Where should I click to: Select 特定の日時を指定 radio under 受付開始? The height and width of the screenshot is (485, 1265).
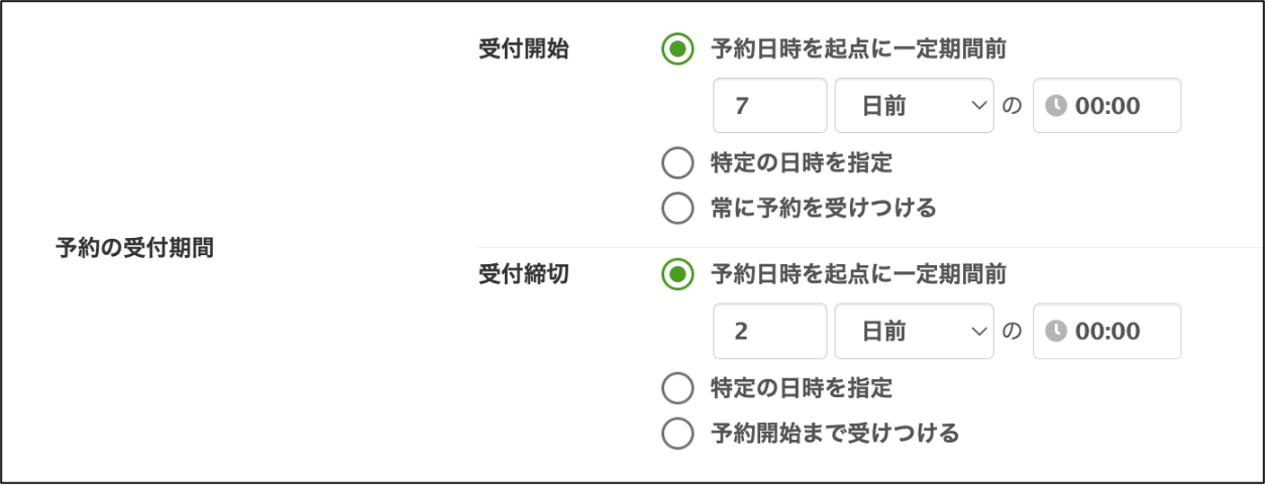click(x=677, y=163)
